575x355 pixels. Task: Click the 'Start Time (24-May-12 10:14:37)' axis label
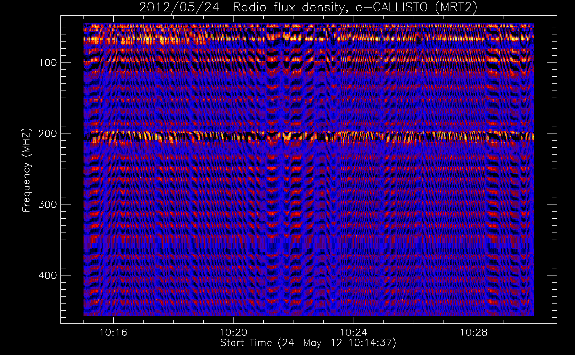pos(308,343)
